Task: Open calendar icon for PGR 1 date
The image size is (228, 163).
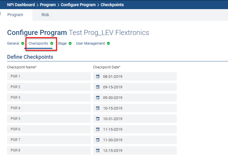Action: [x=98, y=77]
